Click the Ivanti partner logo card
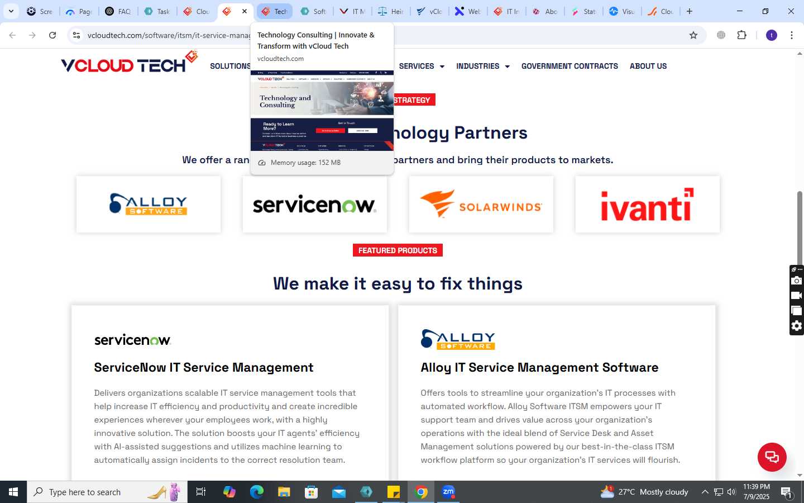Image resolution: width=804 pixels, height=503 pixels. click(648, 205)
